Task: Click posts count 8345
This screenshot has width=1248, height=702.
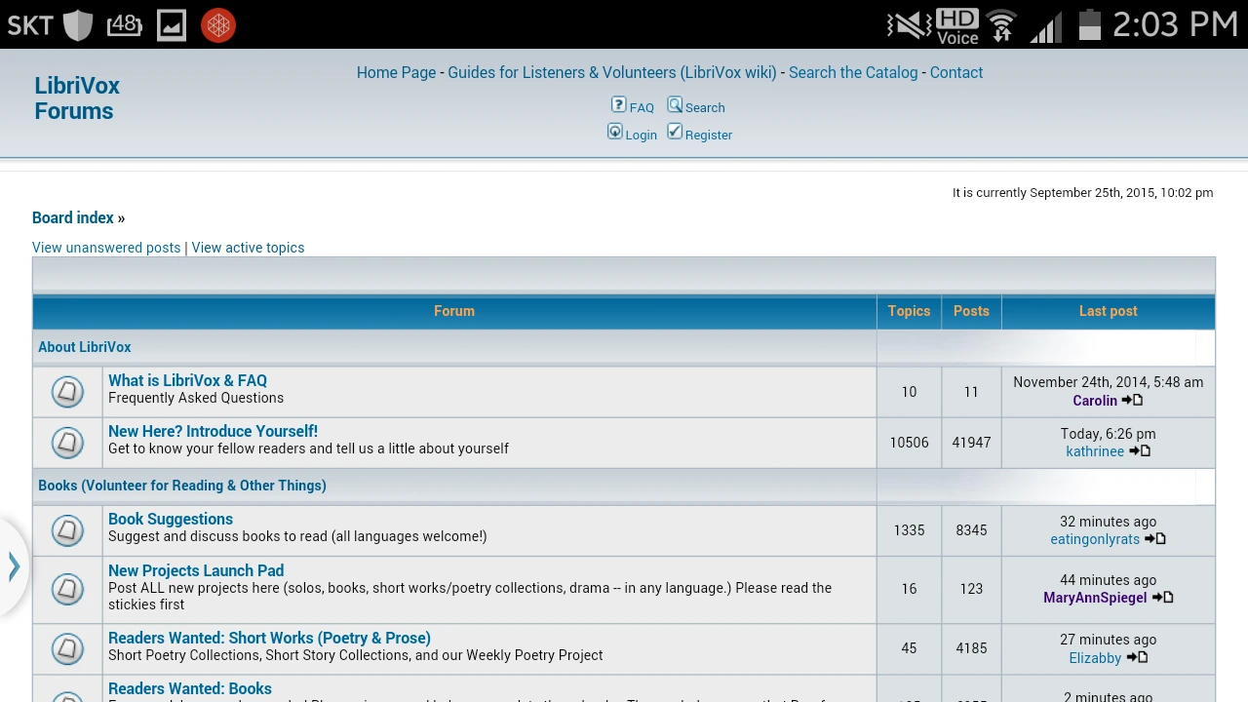Action: pos(971,530)
